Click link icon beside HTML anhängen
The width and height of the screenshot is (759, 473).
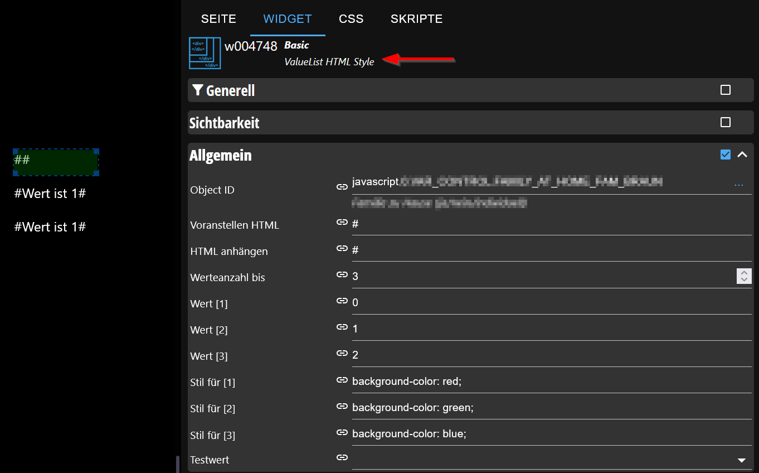[342, 248]
